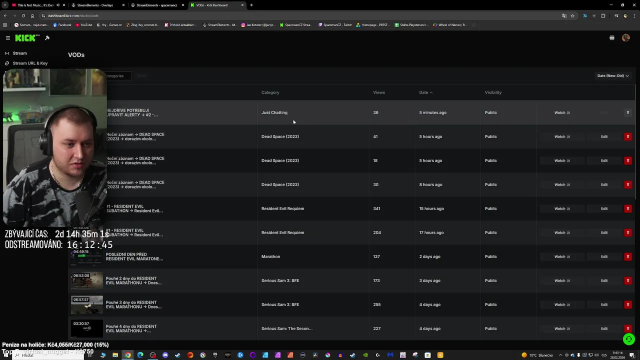Image resolution: width=640 pixels, height=360 pixels.
Task: Delete the Serious Sam 3 VOD with 173 views
Action: pos(628,280)
